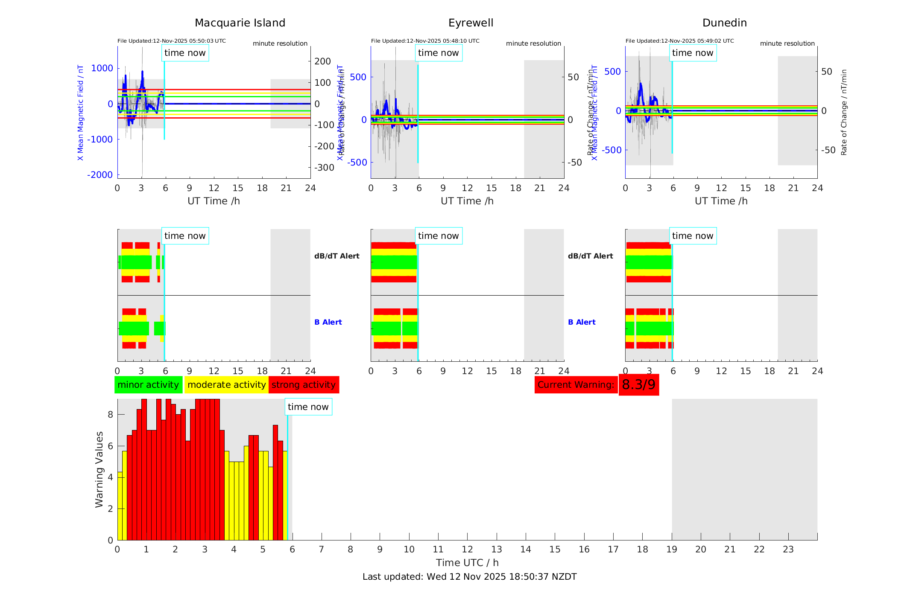
Task: Click the red strong activity legend box
Action: click(x=304, y=385)
